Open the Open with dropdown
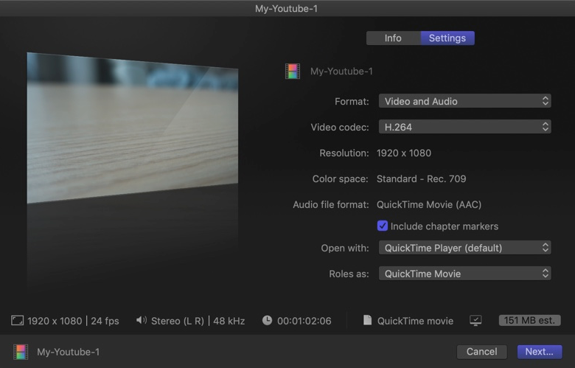Viewport: 575px width, 368px height. point(464,248)
